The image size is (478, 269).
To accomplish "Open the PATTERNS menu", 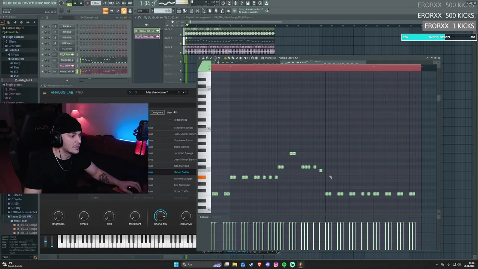I will tap(23, 3).
